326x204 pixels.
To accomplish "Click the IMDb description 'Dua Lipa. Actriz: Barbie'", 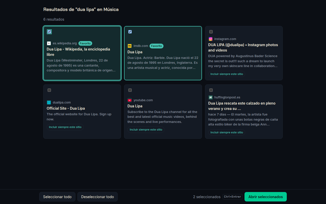I will pos(163,63).
